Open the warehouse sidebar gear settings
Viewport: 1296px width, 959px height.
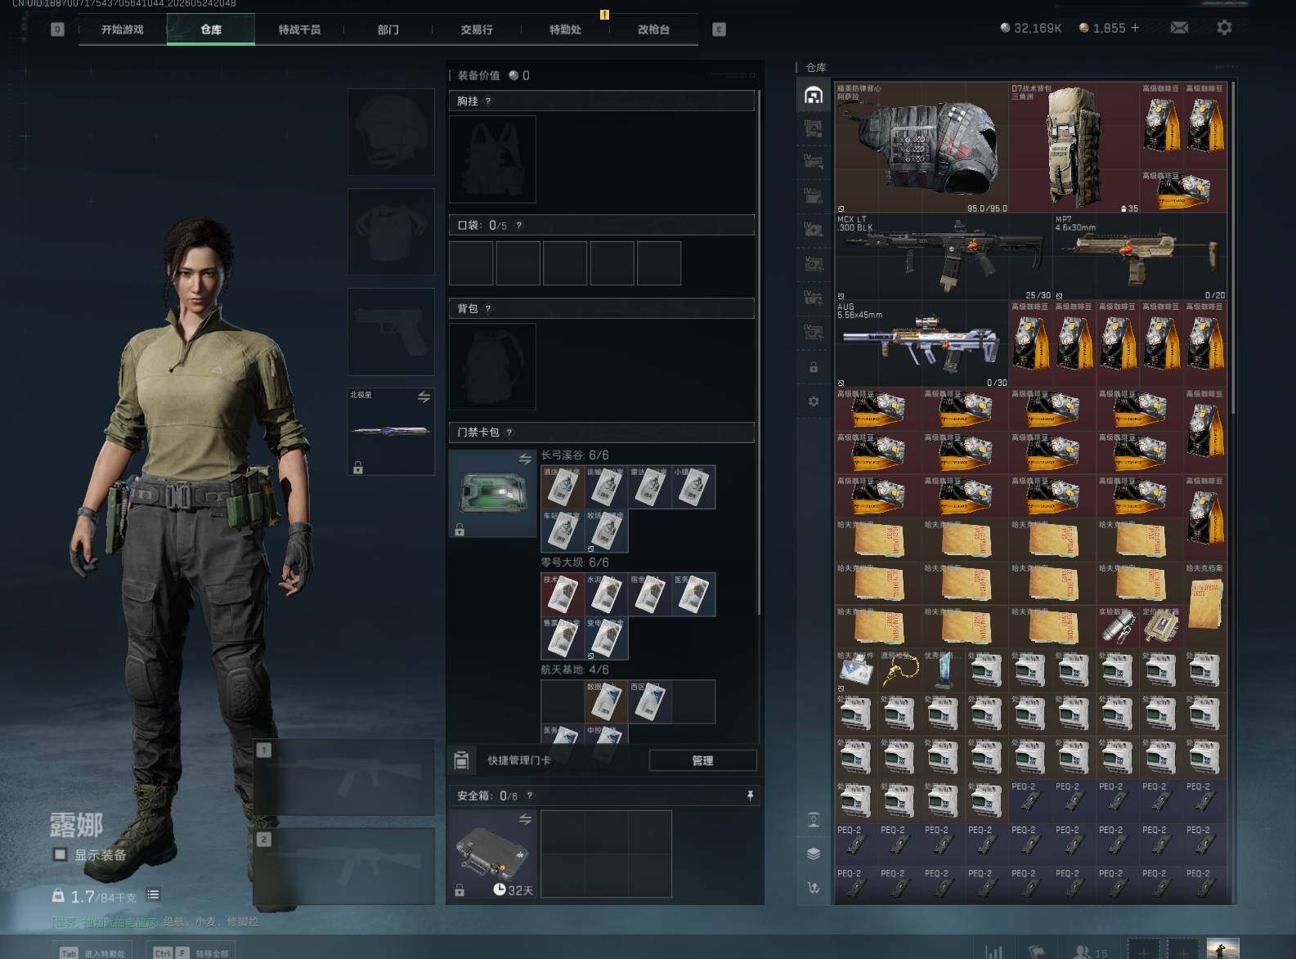pyautogui.click(x=814, y=401)
